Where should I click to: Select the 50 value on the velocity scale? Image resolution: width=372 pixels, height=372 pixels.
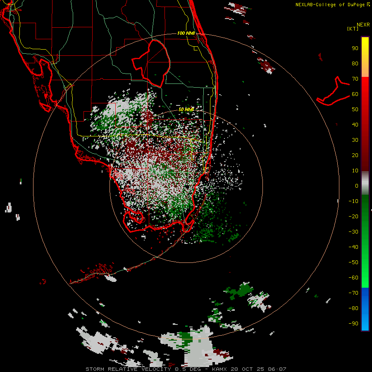click(x=355, y=110)
